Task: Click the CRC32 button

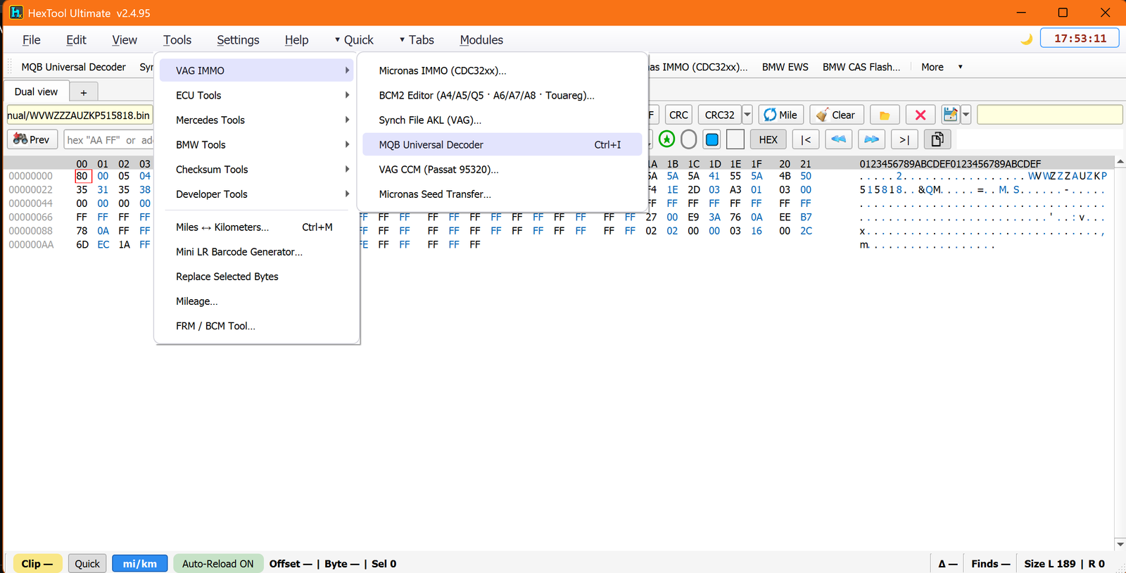Action: (719, 115)
